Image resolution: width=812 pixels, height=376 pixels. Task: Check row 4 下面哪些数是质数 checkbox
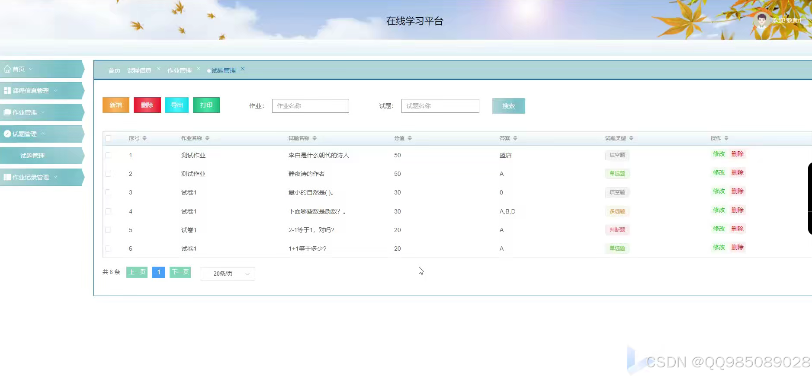[108, 211]
